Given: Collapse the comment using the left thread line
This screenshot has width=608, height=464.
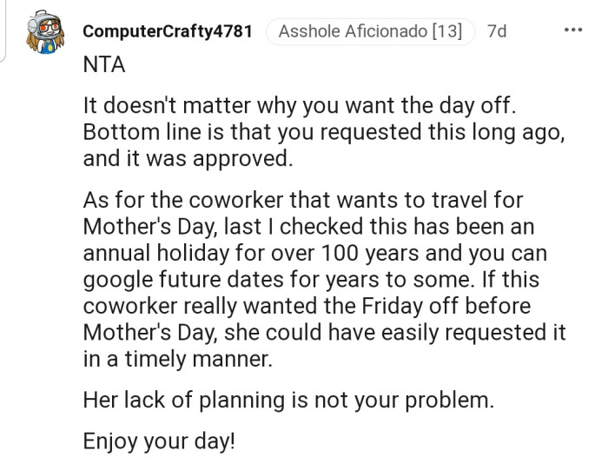Looking at the screenshot, I should [4, 30].
